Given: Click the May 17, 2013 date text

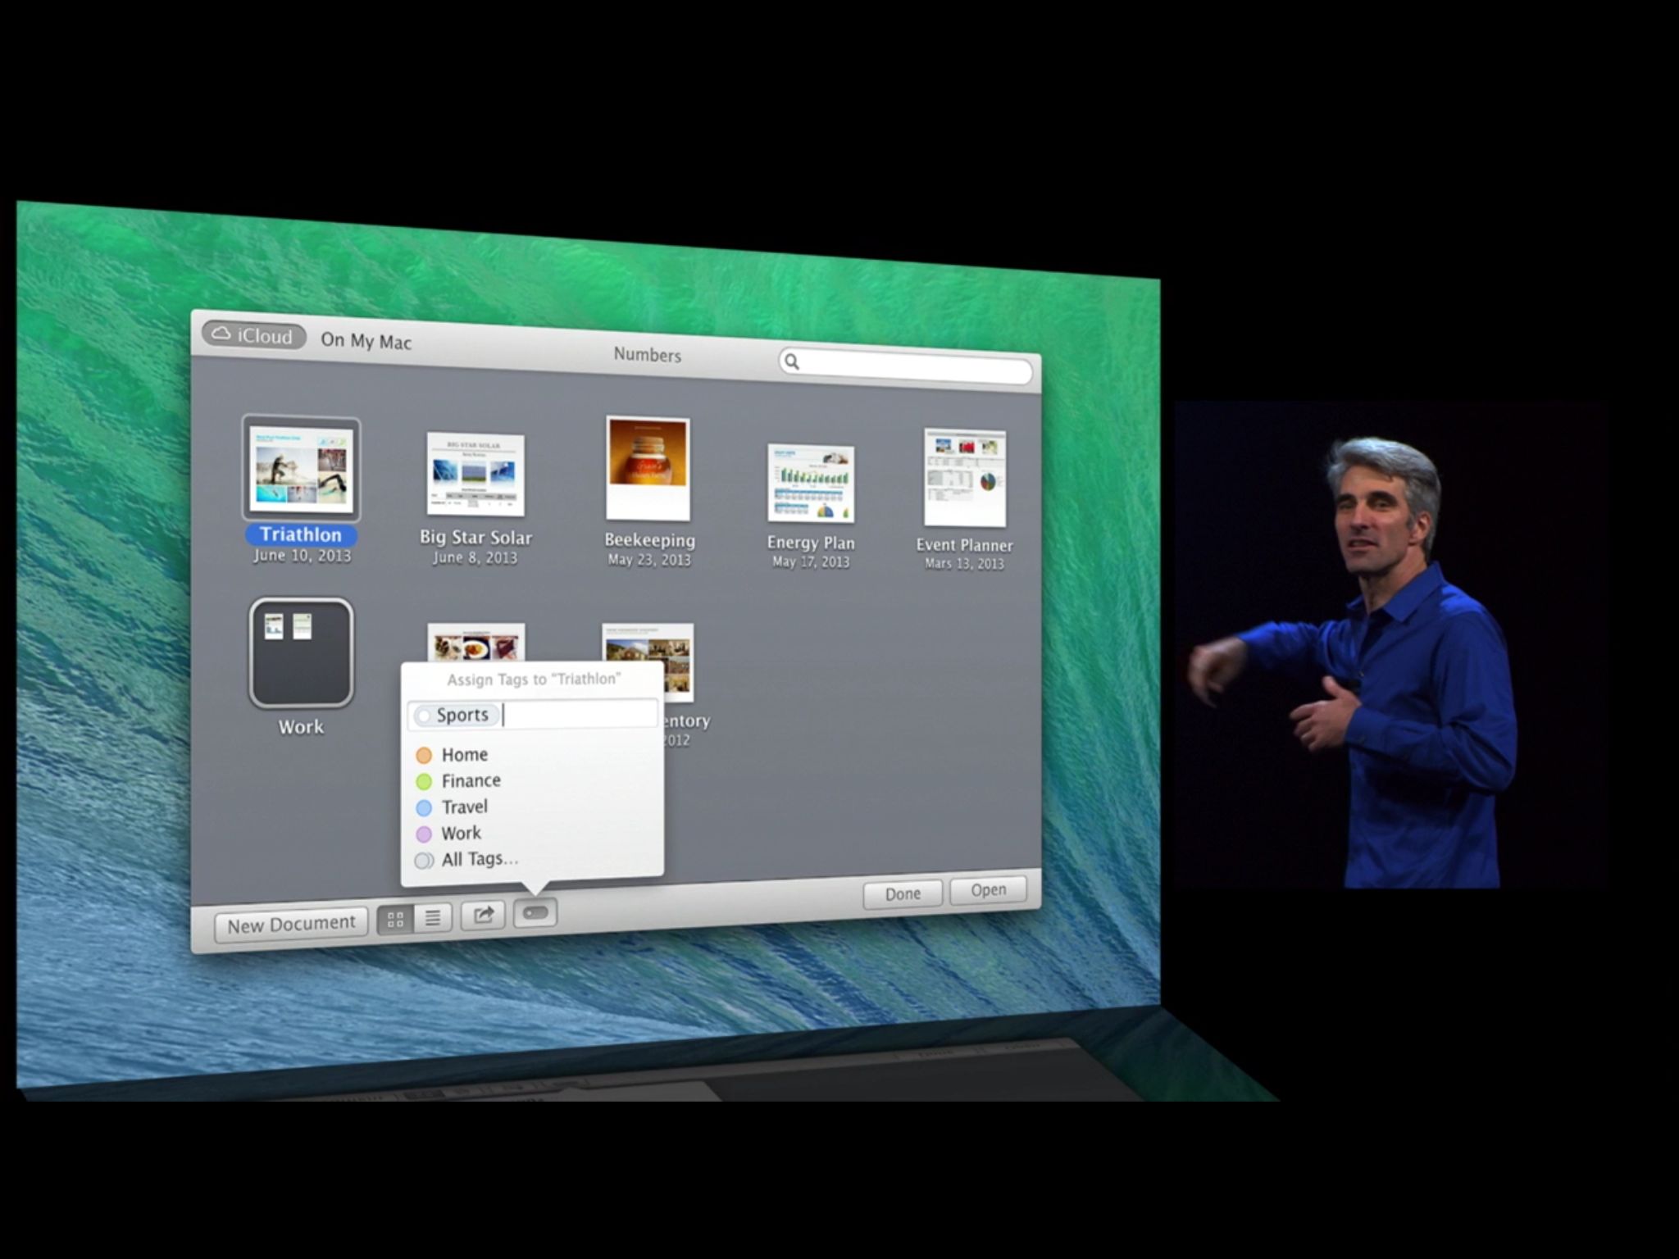Looking at the screenshot, I should [811, 561].
